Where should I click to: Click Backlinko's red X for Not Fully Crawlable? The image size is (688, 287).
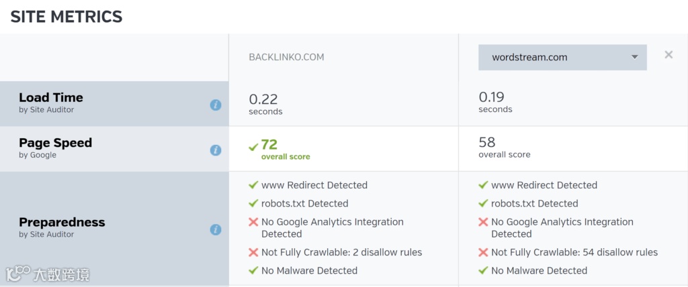tap(253, 252)
